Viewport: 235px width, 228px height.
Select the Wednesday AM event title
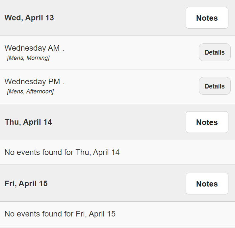point(32,48)
